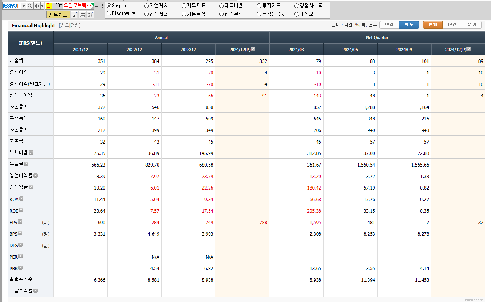The height and width of the screenshot is (302, 491).
Task: Click the -205.38 ROE value
Action: 313,211
